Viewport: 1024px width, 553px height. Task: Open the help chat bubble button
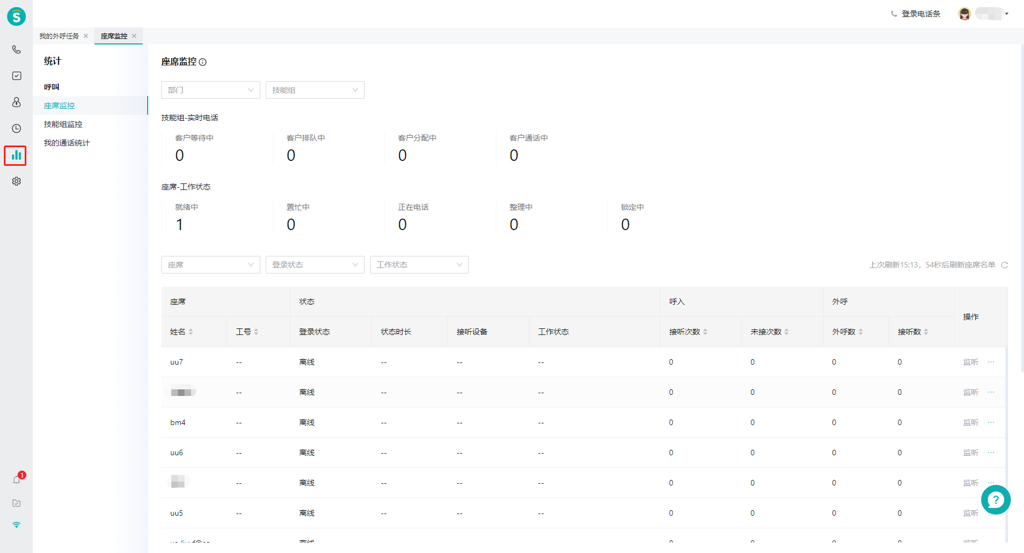tap(995, 500)
